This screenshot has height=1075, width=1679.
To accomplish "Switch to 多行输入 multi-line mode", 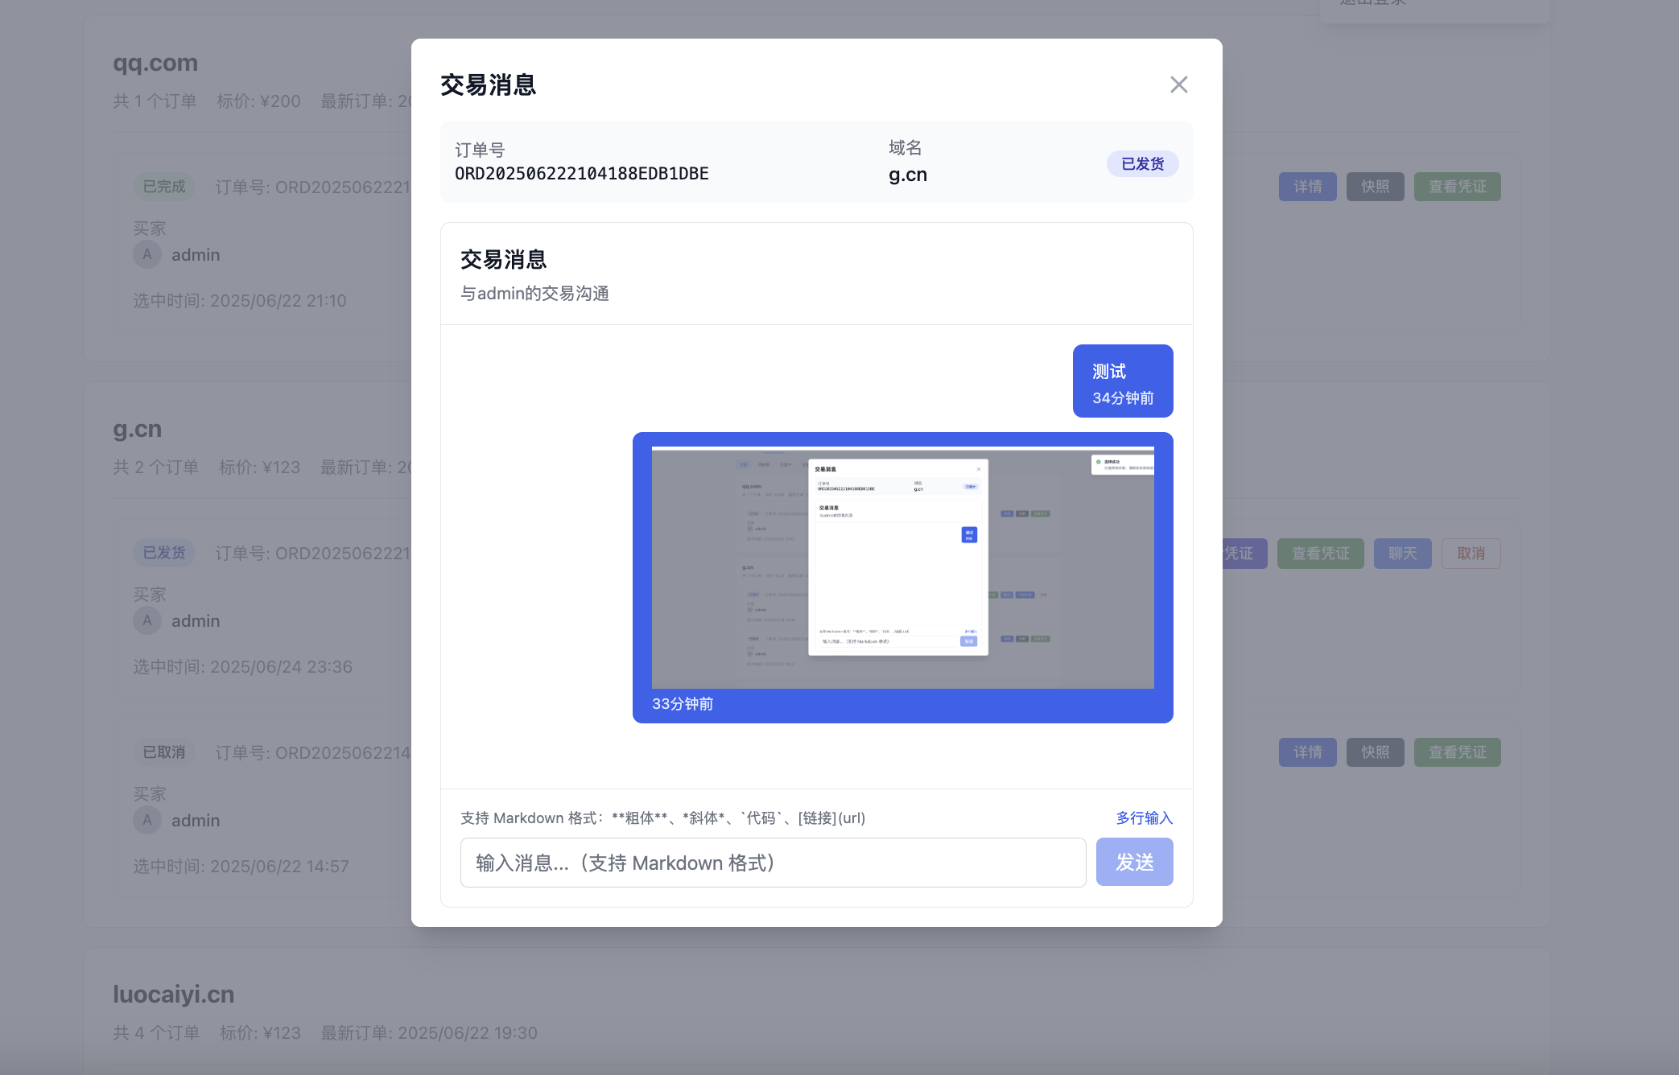I will click(x=1144, y=818).
